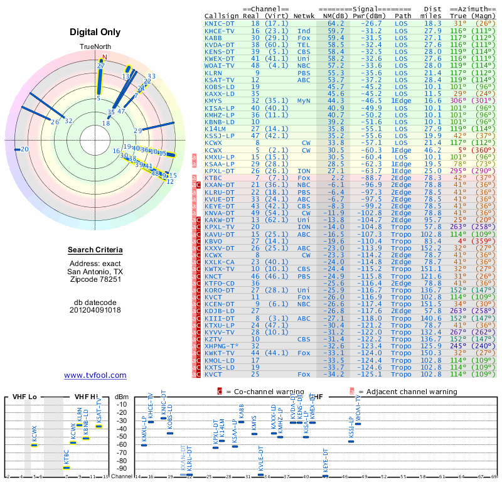Select the 64.2 NM(dB) value

[336, 24]
